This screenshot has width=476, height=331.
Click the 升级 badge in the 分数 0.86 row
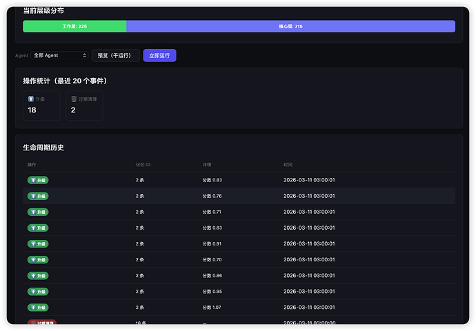38,276
